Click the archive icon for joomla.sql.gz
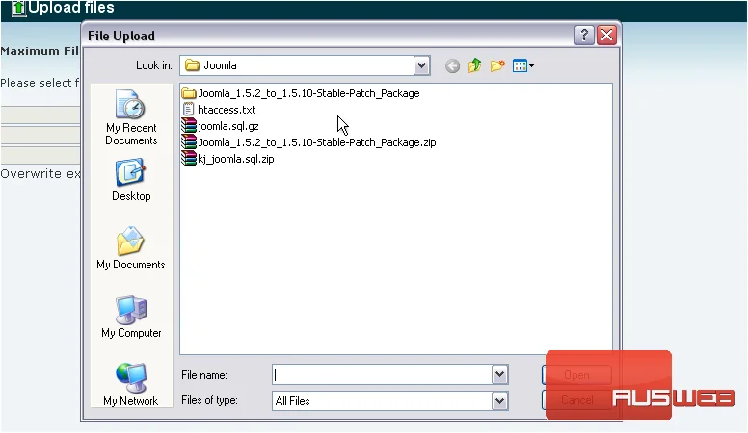 click(189, 126)
